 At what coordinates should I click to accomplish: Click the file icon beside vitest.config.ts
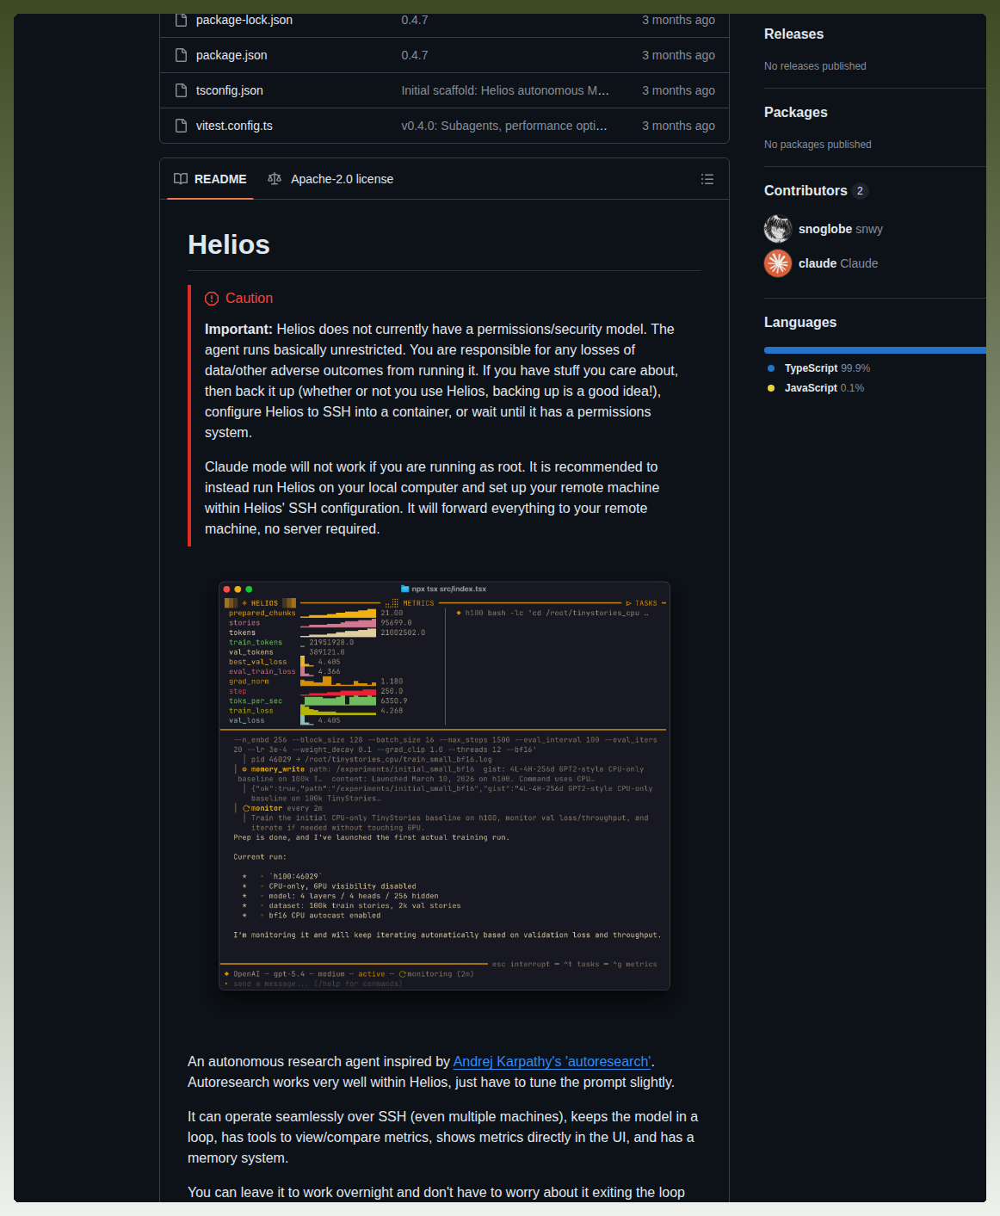coord(181,126)
